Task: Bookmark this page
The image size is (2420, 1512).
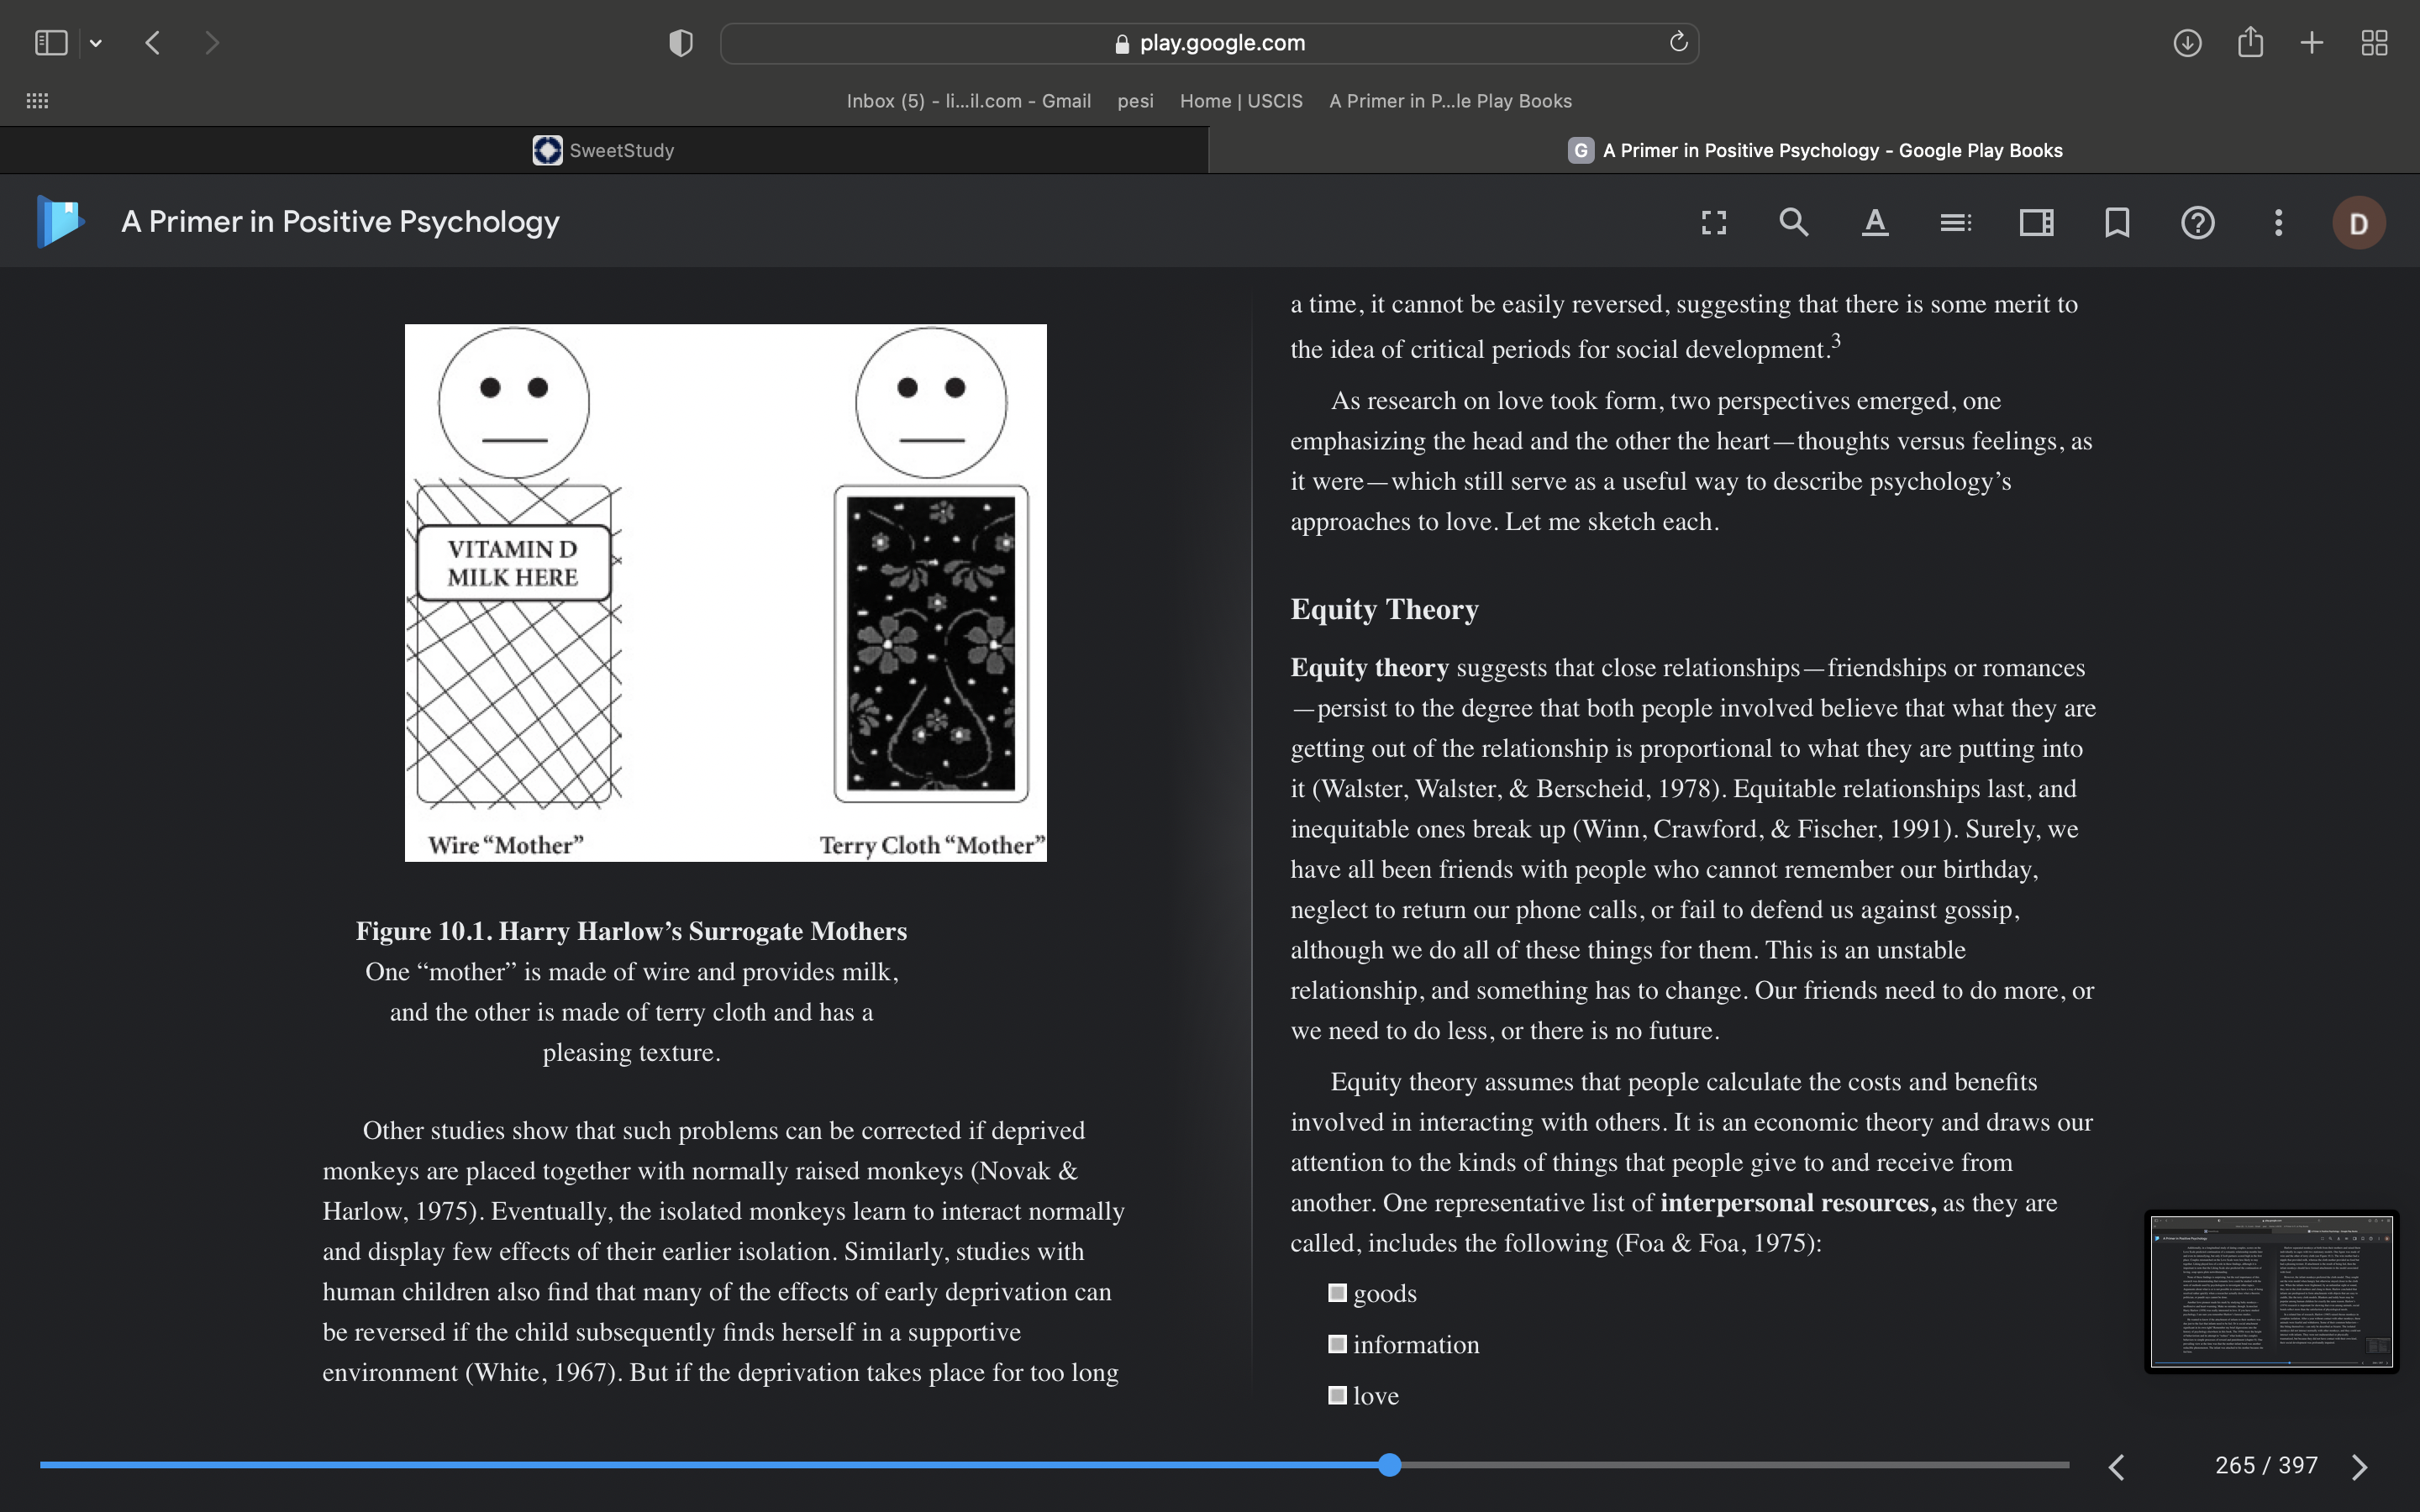Action: point(2117,222)
